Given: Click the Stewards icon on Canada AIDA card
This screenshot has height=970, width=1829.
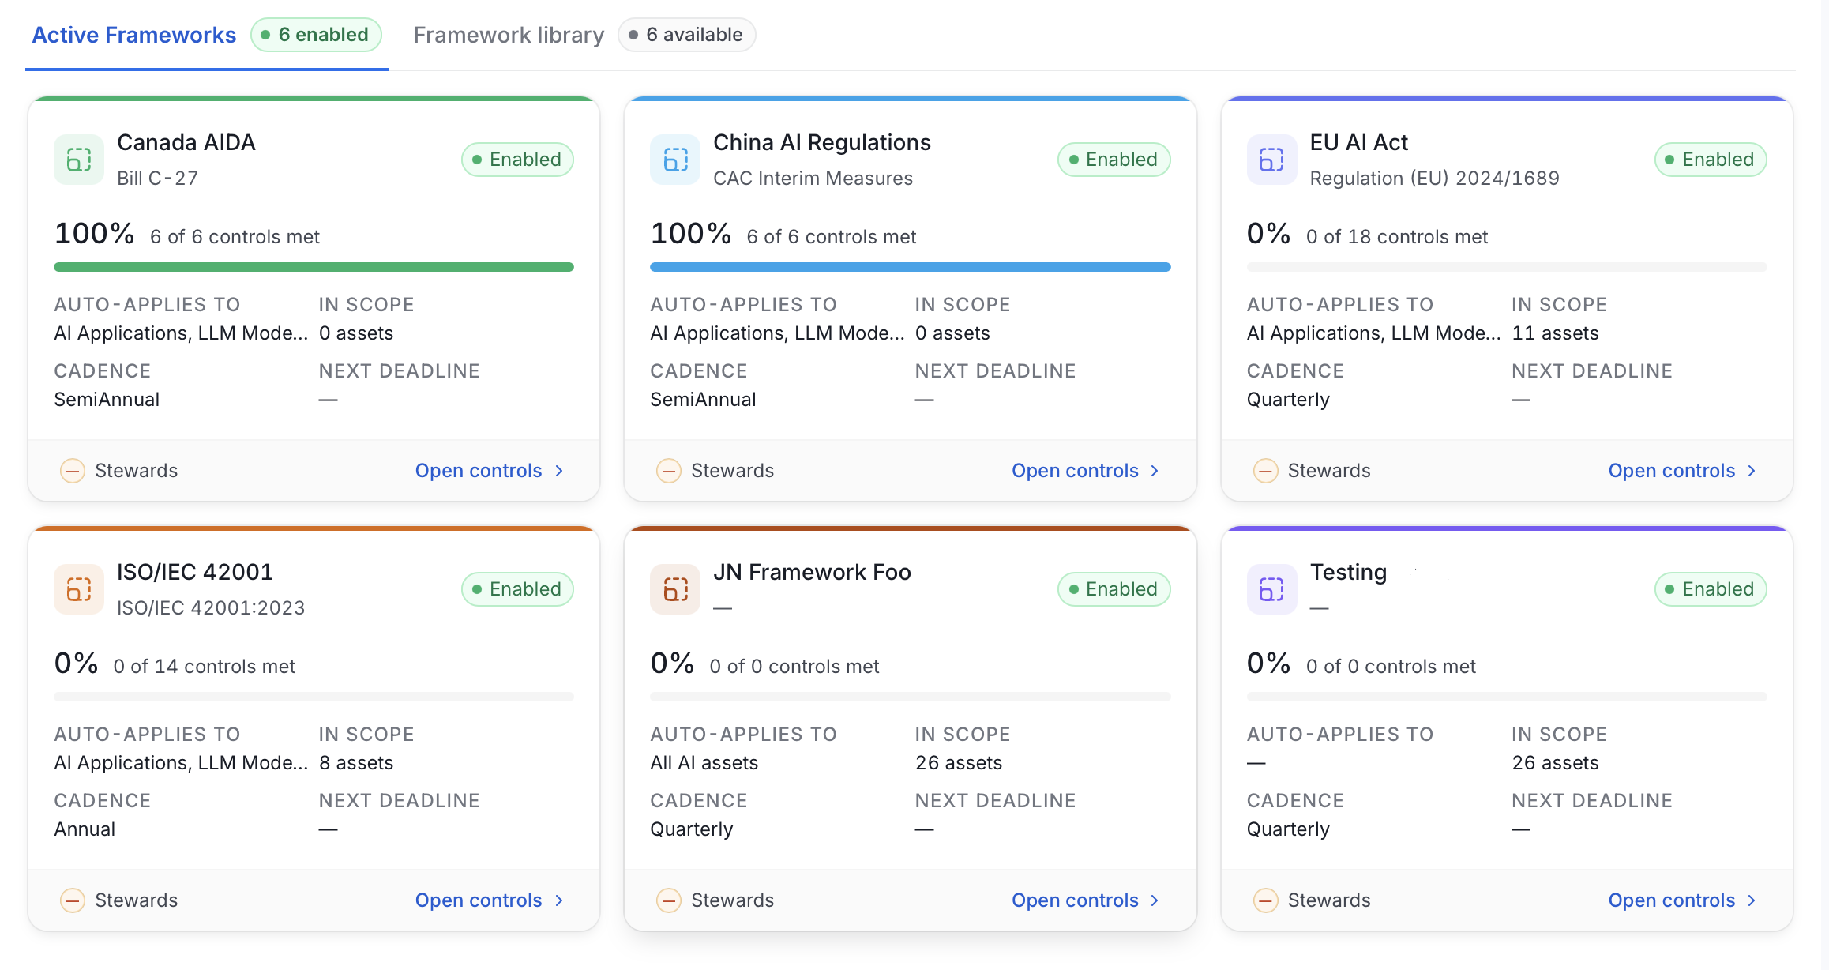Looking at the screenshot, I should (73, 471).
